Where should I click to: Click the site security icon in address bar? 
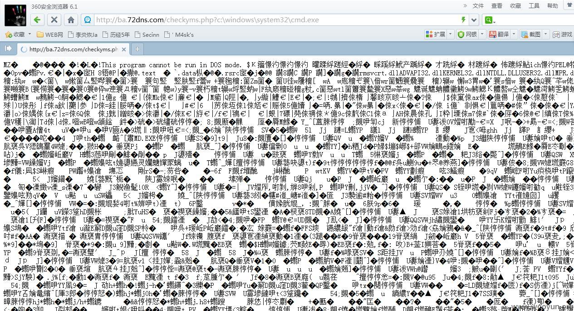(x=88, y=20)
